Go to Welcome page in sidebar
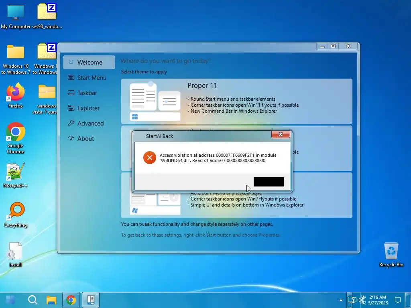 [x=89, y=62]
